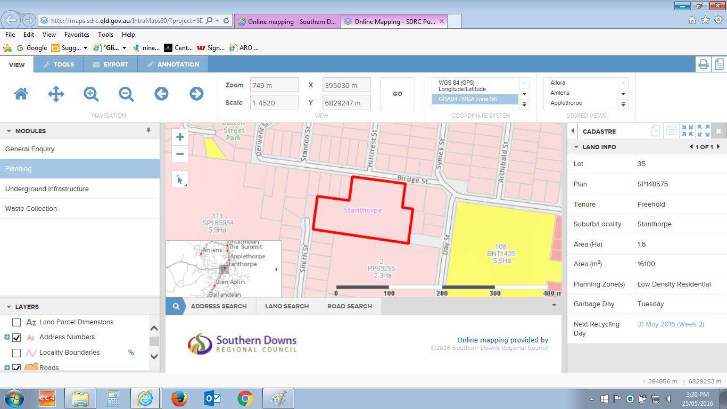
Task: Select the map pointer selection tool
Action: 180,180
